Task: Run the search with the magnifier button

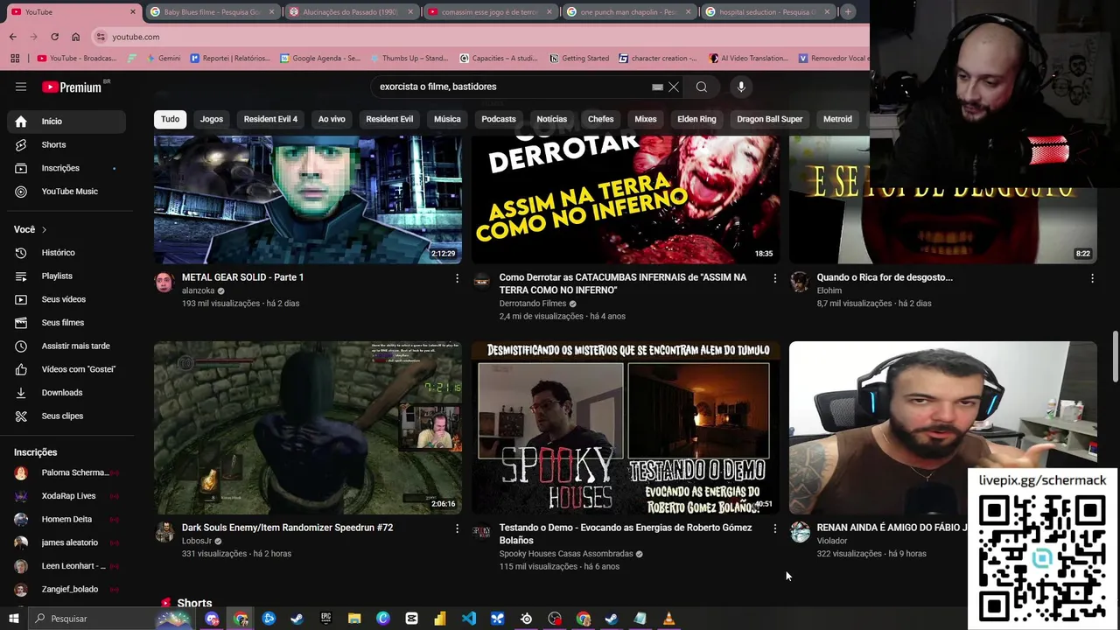Action: click(x=701, y=87)
